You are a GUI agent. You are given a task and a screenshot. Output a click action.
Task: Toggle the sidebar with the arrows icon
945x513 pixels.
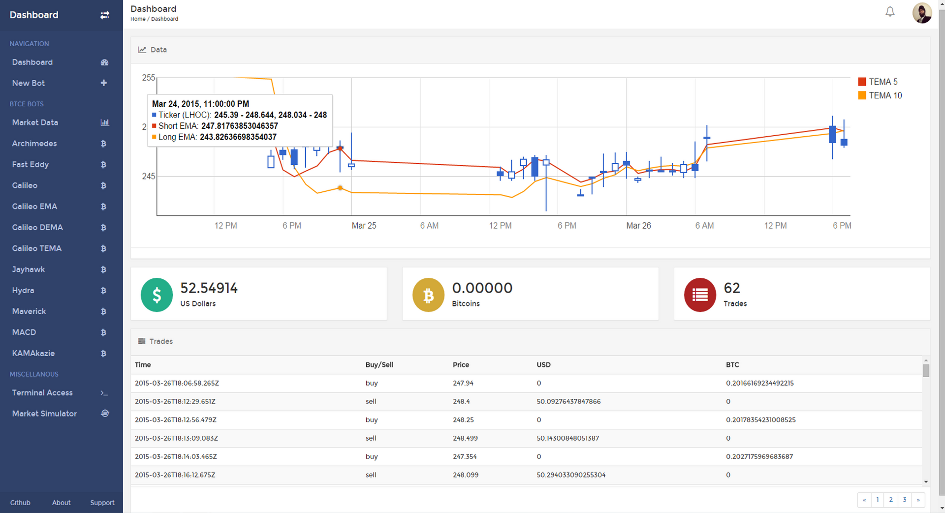tap(104, 15)
